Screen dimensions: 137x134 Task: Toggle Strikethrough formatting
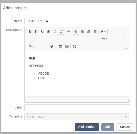49,32
